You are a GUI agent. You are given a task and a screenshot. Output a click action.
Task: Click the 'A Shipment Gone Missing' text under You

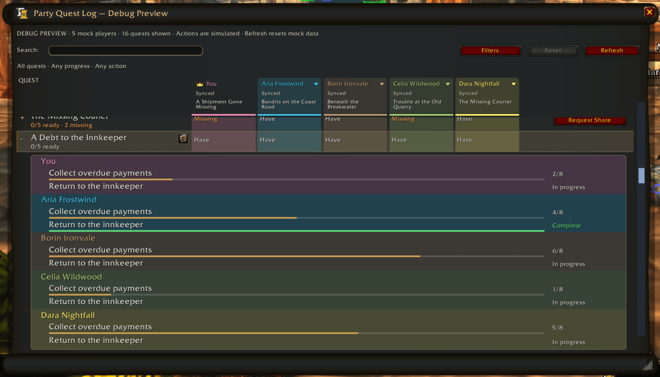pyautogui.click(x=219, y=104)
